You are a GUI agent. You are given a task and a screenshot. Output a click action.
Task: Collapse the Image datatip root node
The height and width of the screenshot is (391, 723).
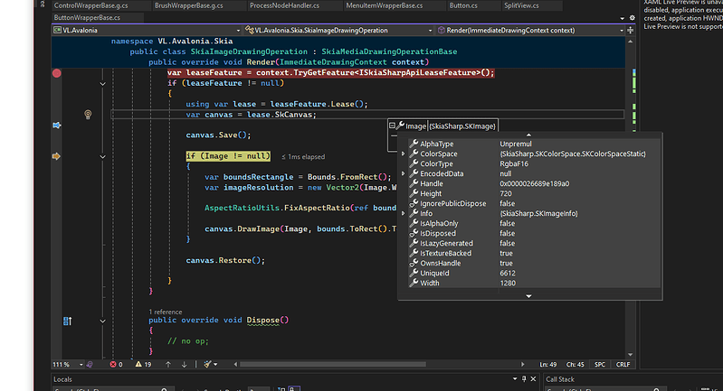(x=392, y=126)
